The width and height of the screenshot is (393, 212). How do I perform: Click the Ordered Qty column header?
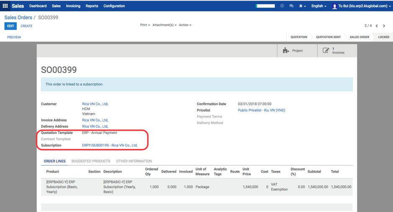[x=152, y=172]
